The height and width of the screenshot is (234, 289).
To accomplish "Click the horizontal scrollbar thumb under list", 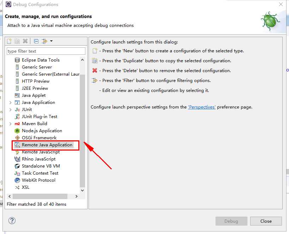I will pyautogui.click(x=40, y=196).
